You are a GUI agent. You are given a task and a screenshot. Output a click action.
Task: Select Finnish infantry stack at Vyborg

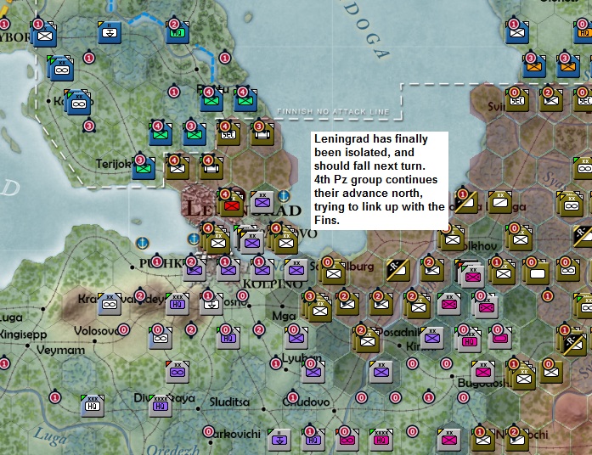pyautogui.click(x=44, y=35)
